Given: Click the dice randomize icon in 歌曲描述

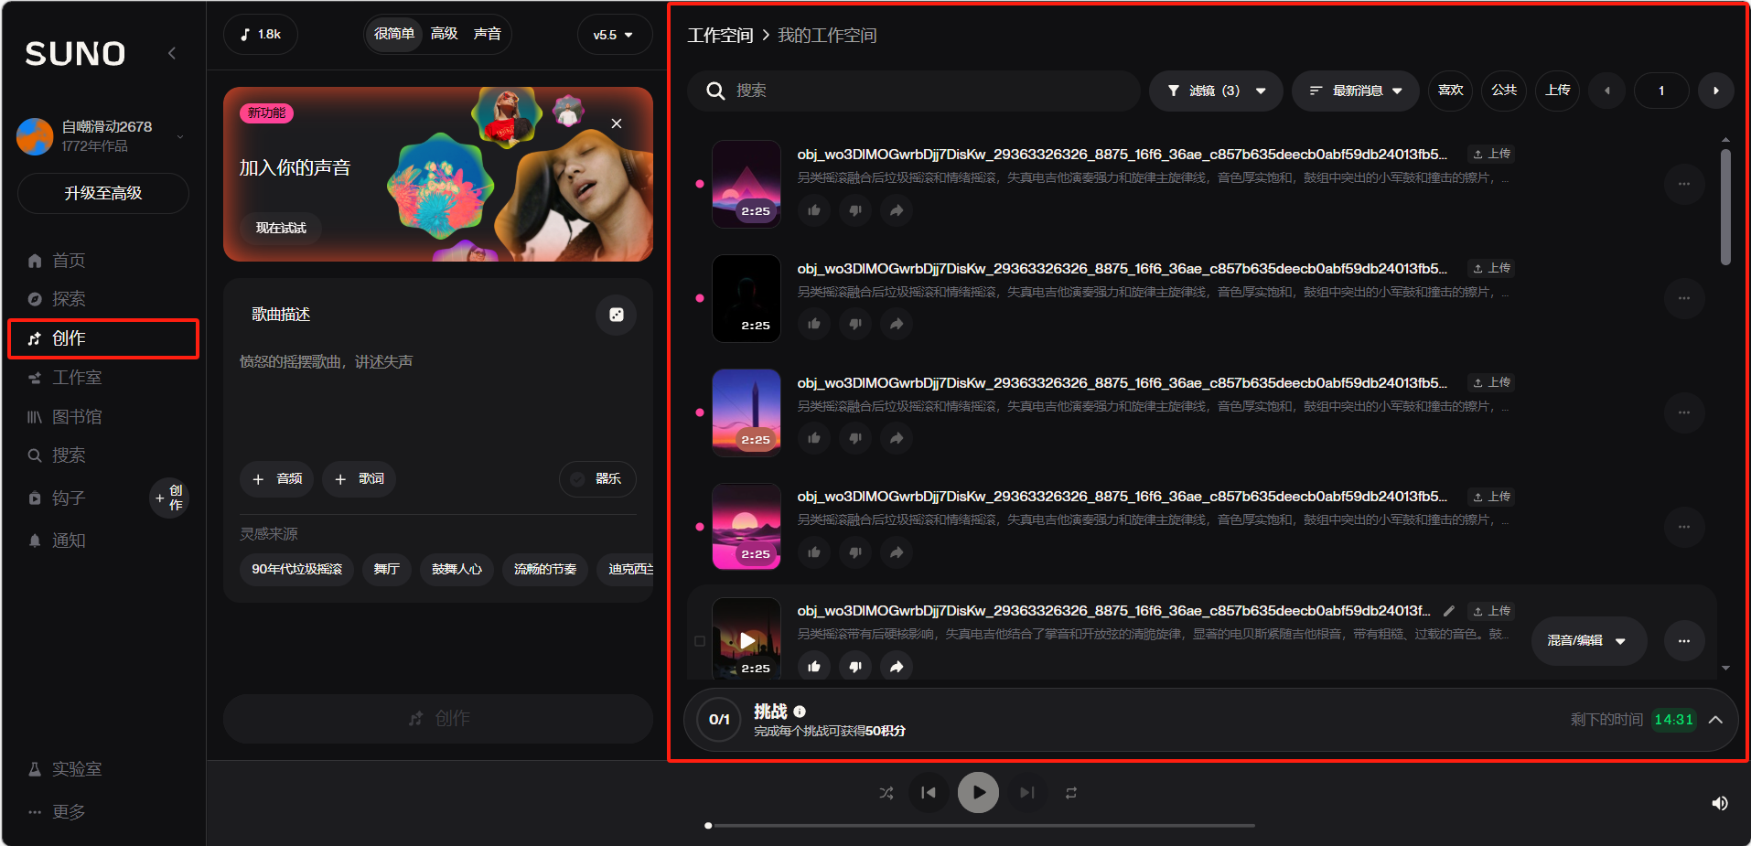Looking at the screenshot, I should click(616, 315).
